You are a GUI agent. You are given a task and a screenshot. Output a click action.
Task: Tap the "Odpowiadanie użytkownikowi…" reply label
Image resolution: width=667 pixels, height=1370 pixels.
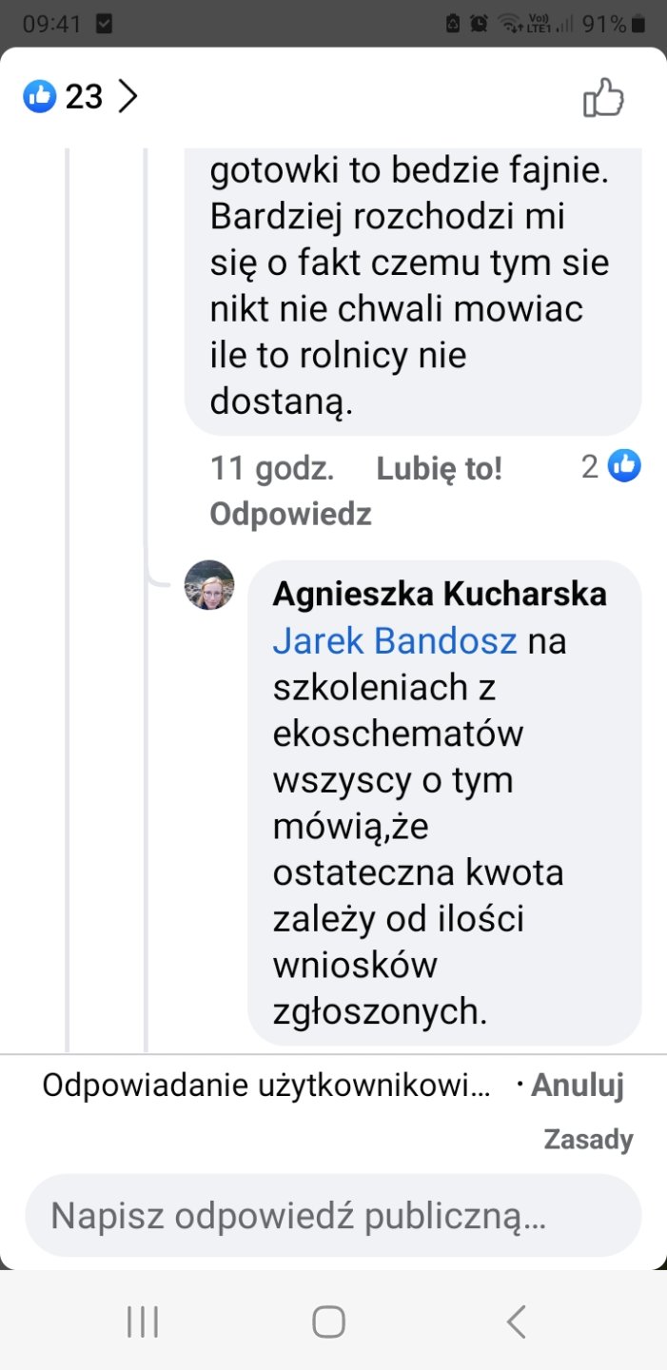pos(266,1086)
